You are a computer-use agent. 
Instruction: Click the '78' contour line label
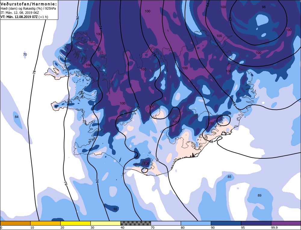pyautogui.click(x=34, y=72)
